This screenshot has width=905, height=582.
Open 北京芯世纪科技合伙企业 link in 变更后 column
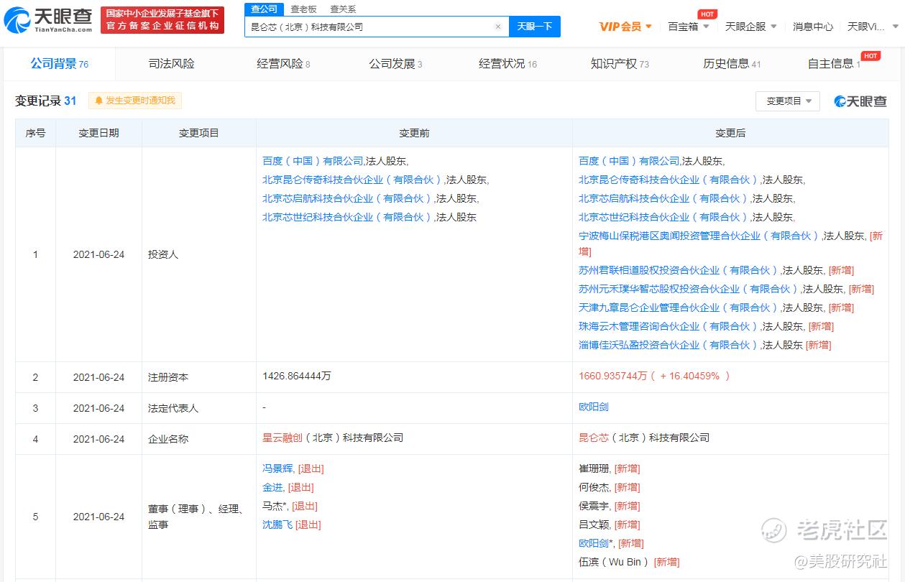664,218
